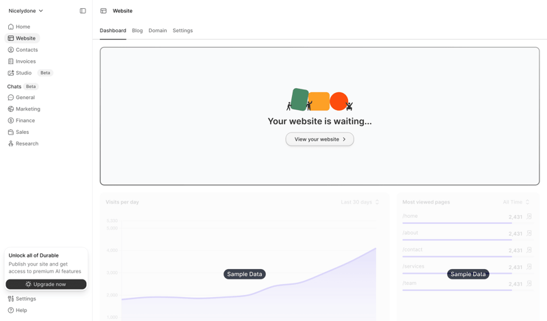The width and height of the screenshot is (547, 321).
Task: Open the Last 30 days dropdown
Action: tap(360, 202)
